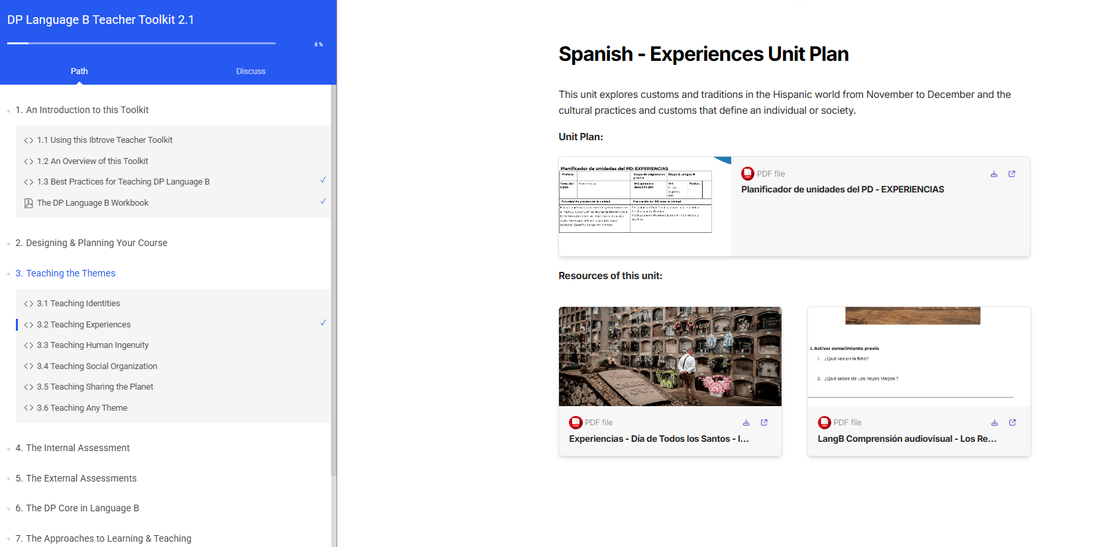Open the cemetery photo thumbnail
The height and width of the screenshot is (547, 1120).
pyautogui.click(x=670, y=357)
